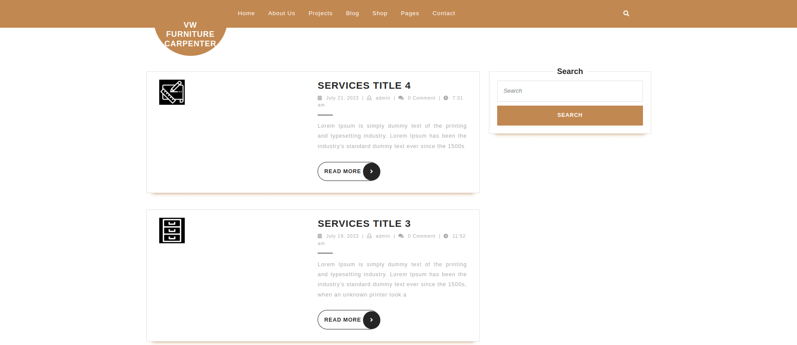Click the VW Furniture Carpenter site logo
Image resolution: width=797 pixels, height=345 pixels.
[190, 35]
